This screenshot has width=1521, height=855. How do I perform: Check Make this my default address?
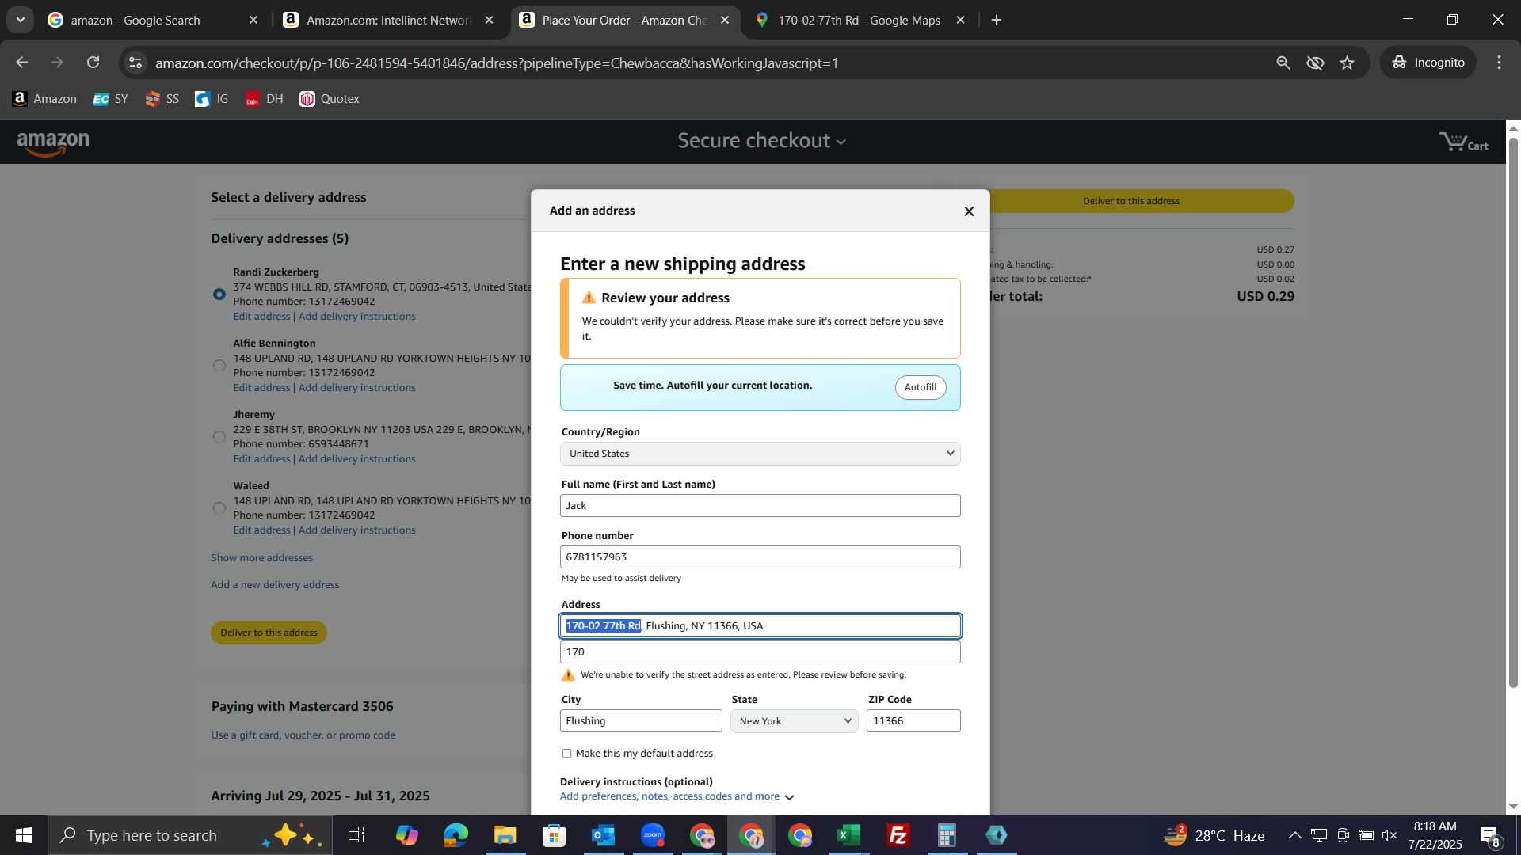[x=566, y=754]
